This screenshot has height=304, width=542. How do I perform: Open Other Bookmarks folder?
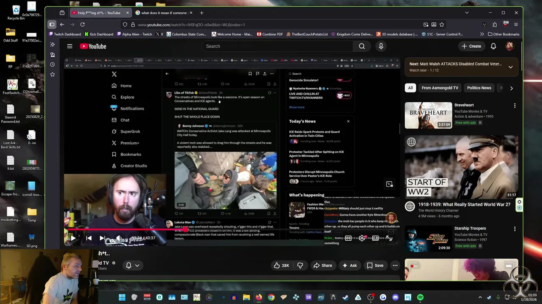pyautogui.click(x=503, y=34)
